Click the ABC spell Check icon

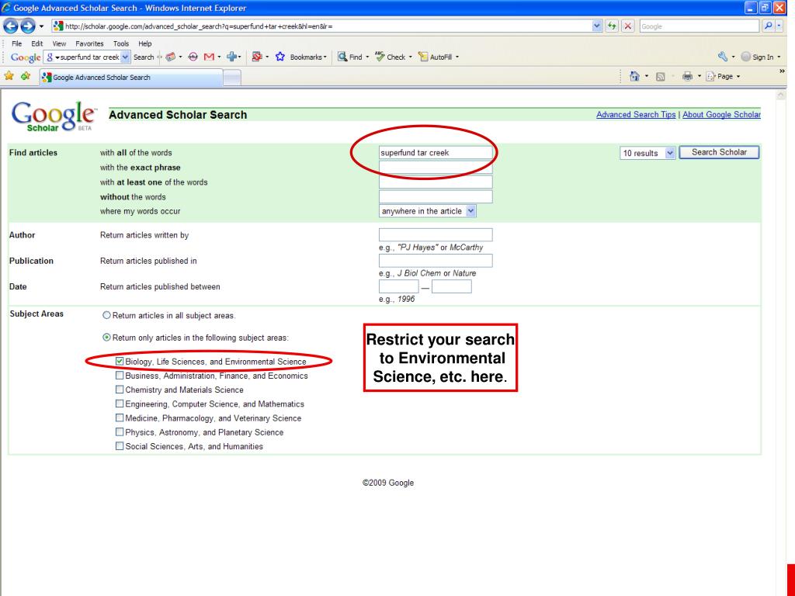tap(380, 57)
